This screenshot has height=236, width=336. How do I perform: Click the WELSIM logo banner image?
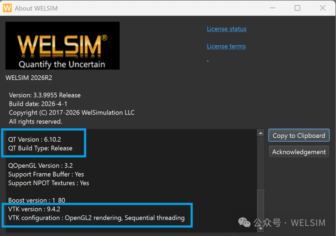[62, 45]
